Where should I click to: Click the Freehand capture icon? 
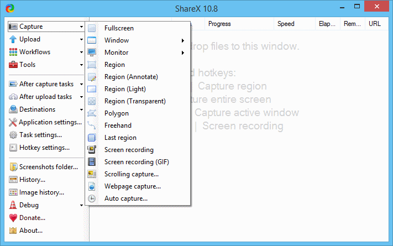coord(92,125)
